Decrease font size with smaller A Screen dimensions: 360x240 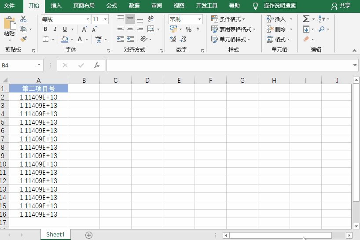click(x=94, y=29)
